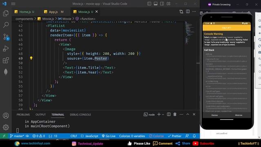Close the terminal panel
The height and width of the screenshot is (147, 261).
(x=194, y=114)
